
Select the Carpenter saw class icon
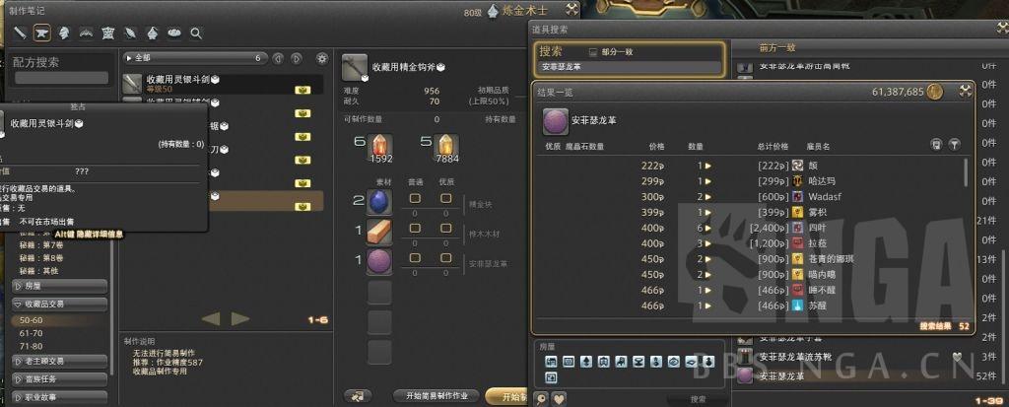point(20,33)
